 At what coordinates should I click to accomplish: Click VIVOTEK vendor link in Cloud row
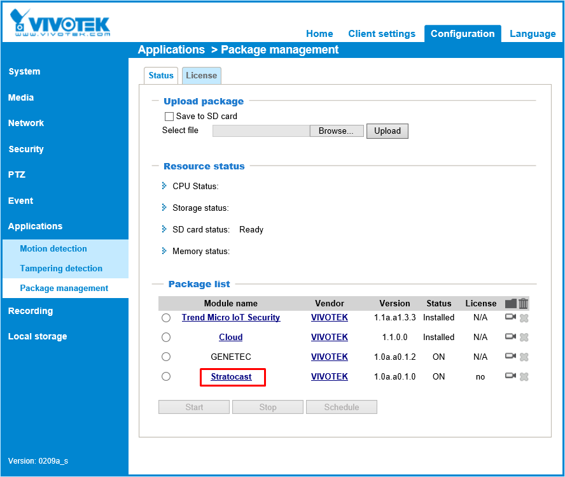[330, 337]
